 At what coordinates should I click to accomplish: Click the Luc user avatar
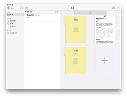pyautogui.click(x=9, y=8)
